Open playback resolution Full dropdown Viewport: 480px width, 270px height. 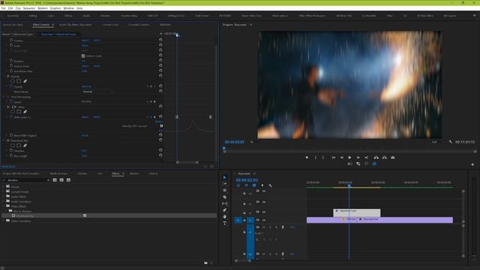pos(437,142)
